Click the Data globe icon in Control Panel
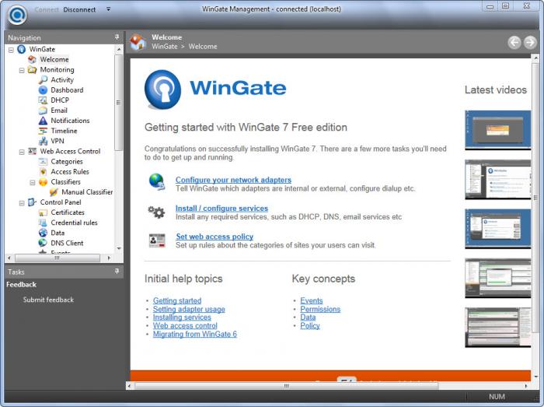 (x=43, y=233)
